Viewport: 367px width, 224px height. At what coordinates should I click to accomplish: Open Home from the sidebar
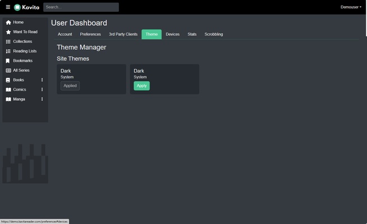18,22
